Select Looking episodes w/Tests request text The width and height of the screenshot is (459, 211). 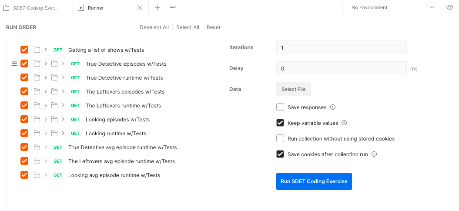[117, 119]
